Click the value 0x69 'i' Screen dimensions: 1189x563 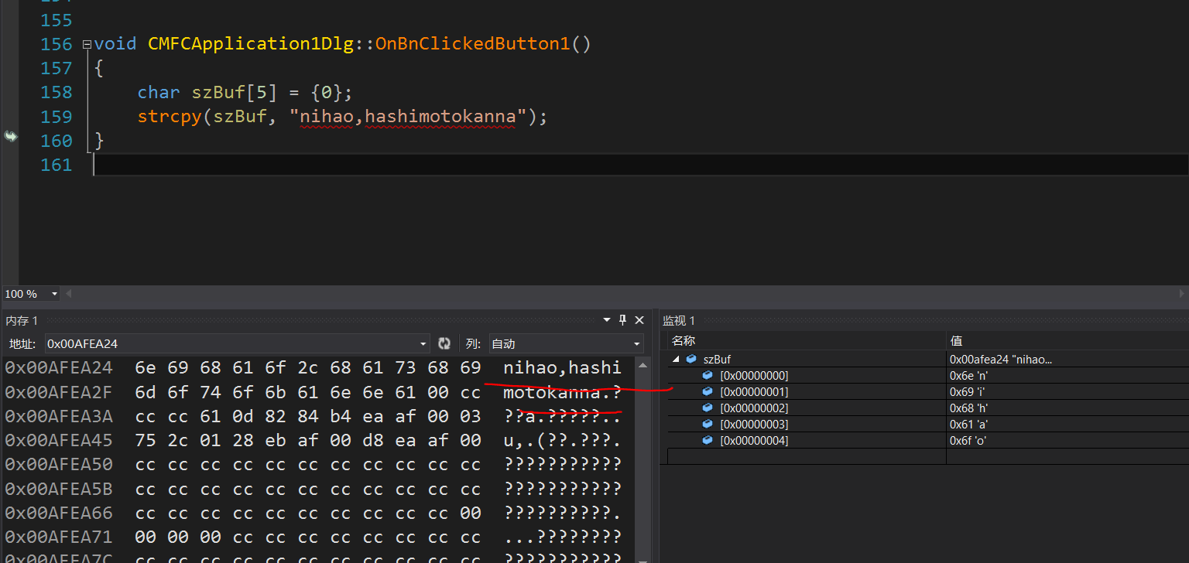[x=968, y=391]
